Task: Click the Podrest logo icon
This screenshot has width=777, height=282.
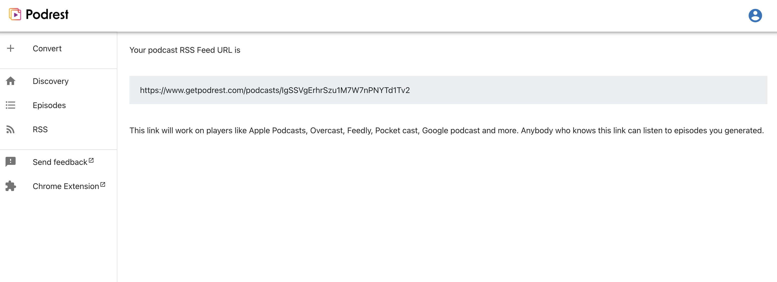Action: click(15, 14)
